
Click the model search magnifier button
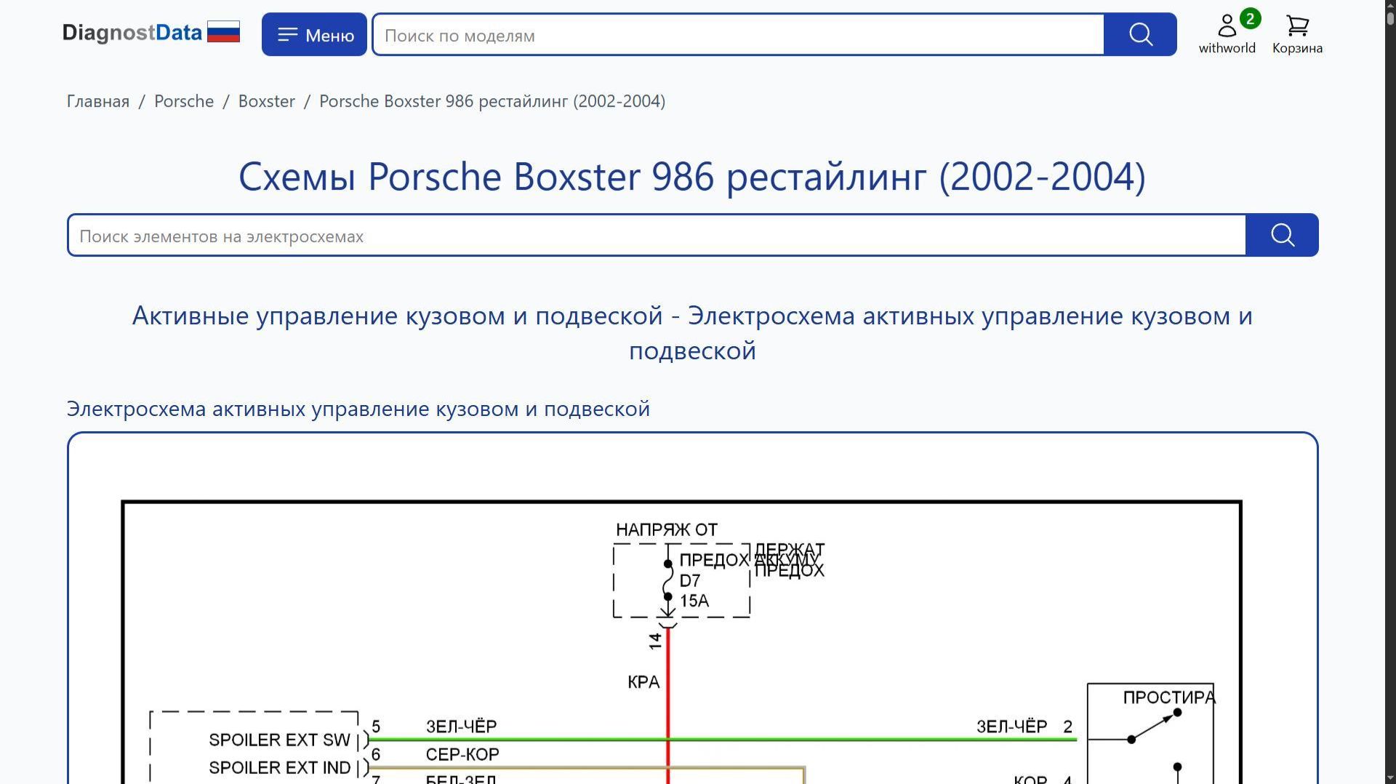(x=1140, y=34)
